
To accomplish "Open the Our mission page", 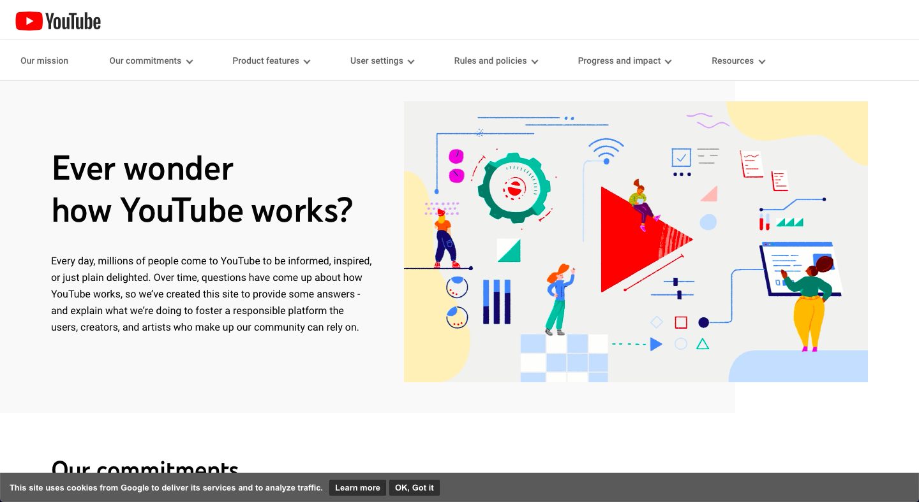I will point(44,61).
